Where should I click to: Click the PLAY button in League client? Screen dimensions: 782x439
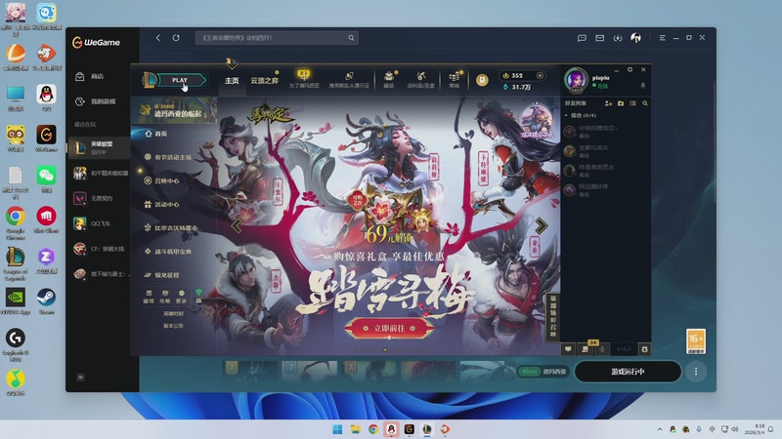(x=180, y=80)
